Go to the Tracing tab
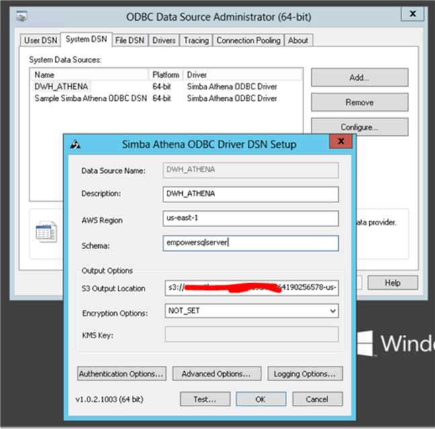Image resolution: width=435 pixels, height=429 pixels. tap(196, 40)
